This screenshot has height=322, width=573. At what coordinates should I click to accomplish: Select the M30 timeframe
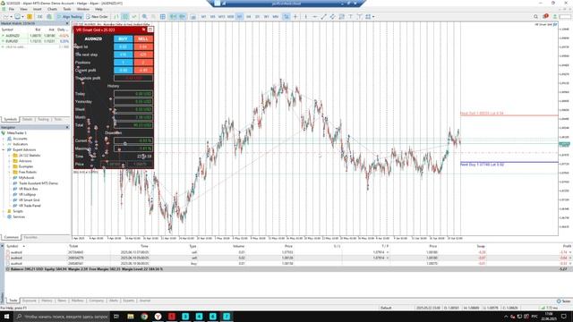231,17
